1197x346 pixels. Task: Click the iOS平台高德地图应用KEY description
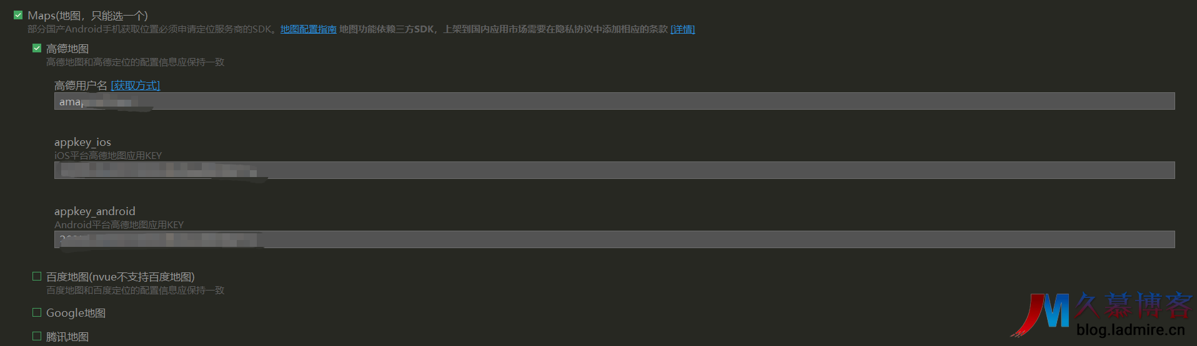tap(108, 156)
